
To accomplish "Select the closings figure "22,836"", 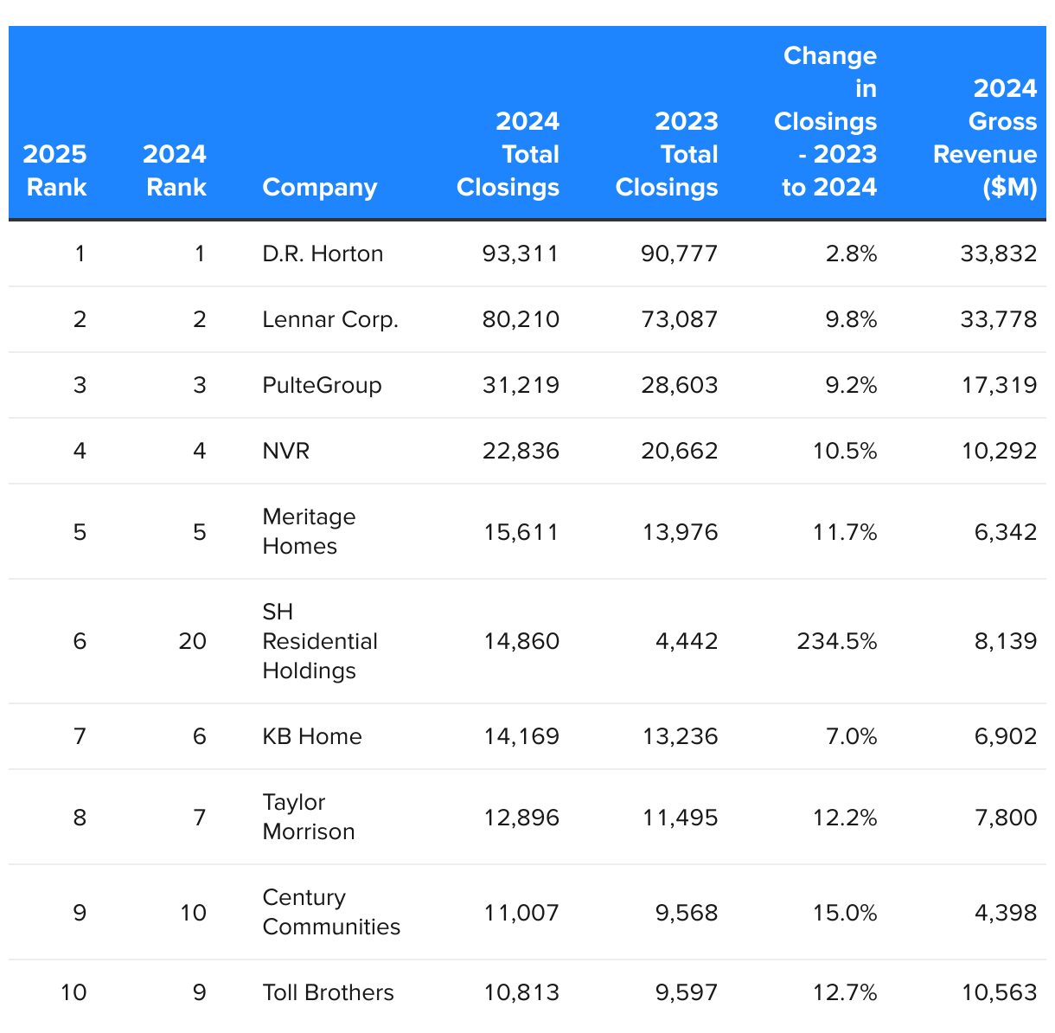I will click(521, 451).
